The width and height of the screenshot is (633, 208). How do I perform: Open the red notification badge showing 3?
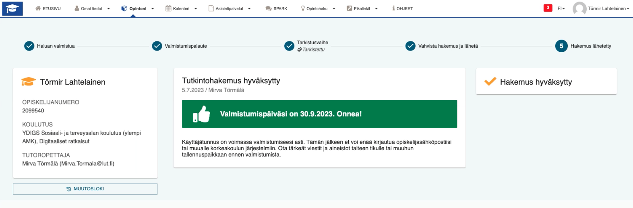pyautogui.click(x=548, y=8)
